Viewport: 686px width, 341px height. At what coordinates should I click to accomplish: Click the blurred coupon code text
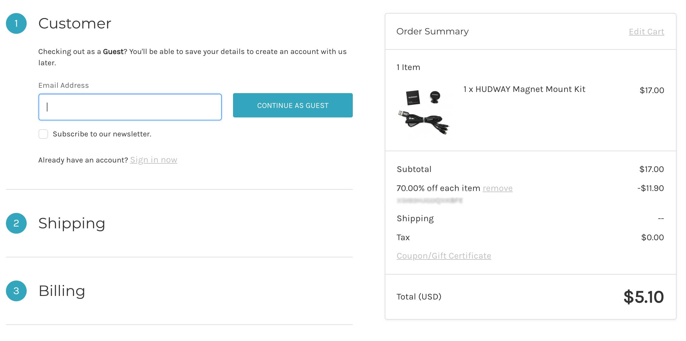430,201
